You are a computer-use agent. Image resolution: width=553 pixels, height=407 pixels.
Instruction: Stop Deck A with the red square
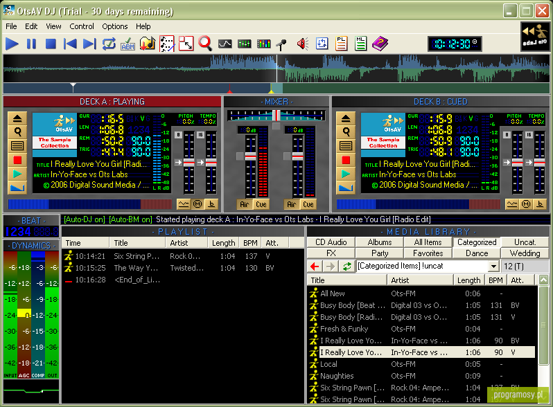pos(17,160)
